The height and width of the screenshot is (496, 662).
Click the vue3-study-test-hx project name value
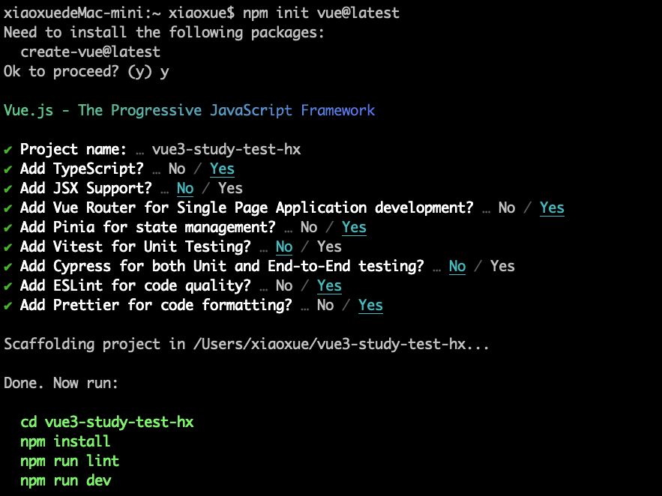[x=226, y=149]
